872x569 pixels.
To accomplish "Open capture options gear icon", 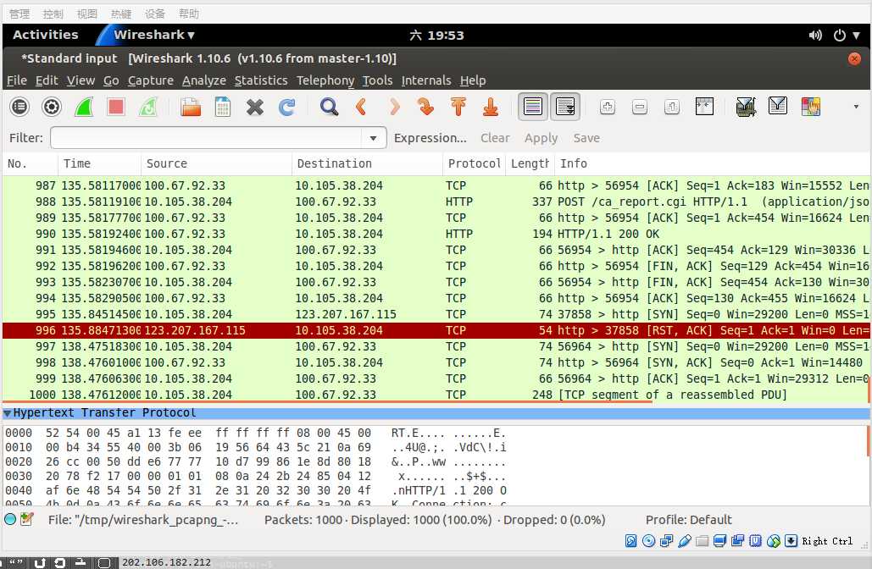I will (52, 106).
